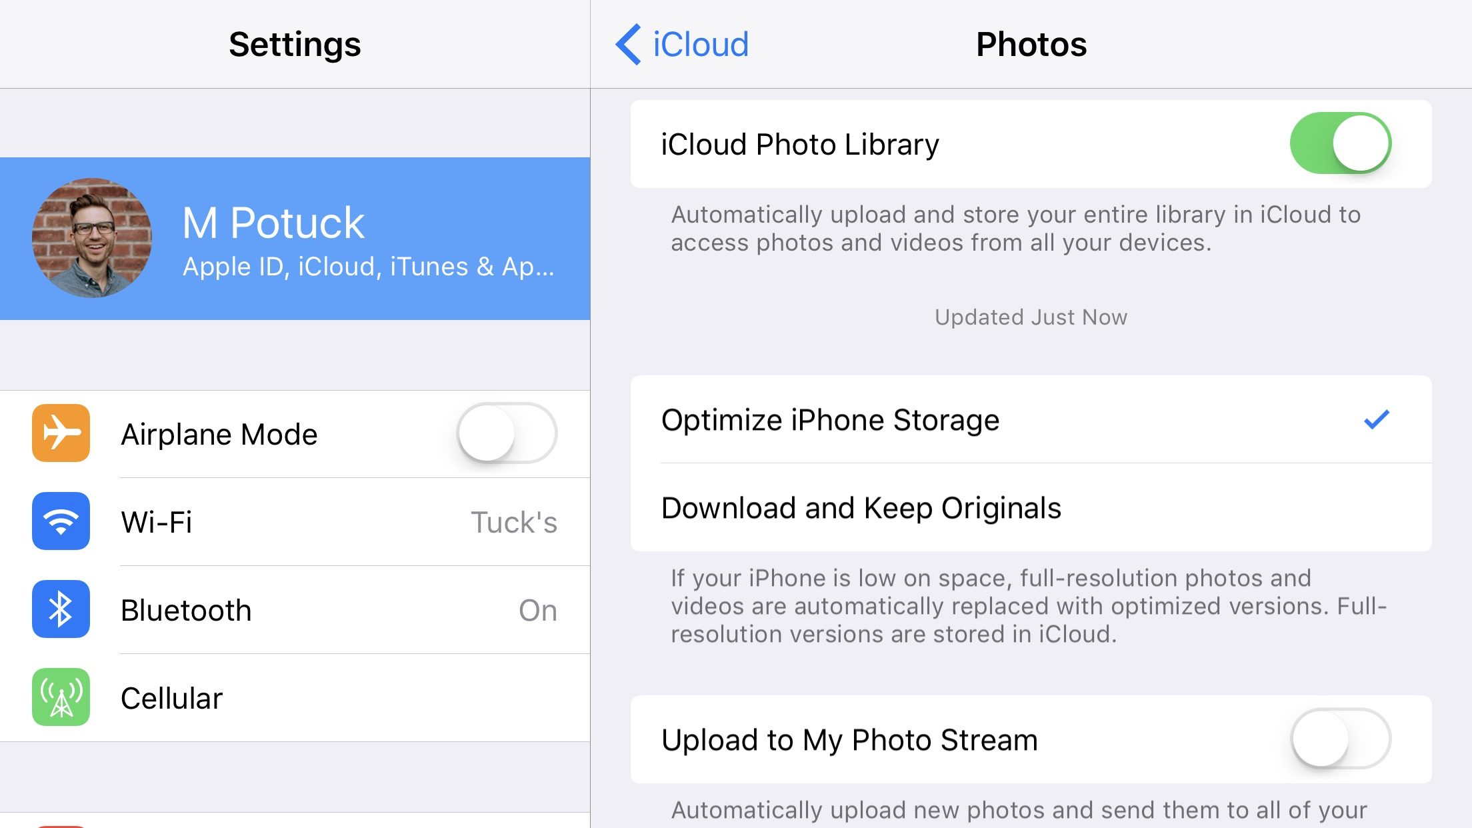Tap the Airplane Mode label text
This screenshot has height=828, width=1472.
(x=219, y=435)
